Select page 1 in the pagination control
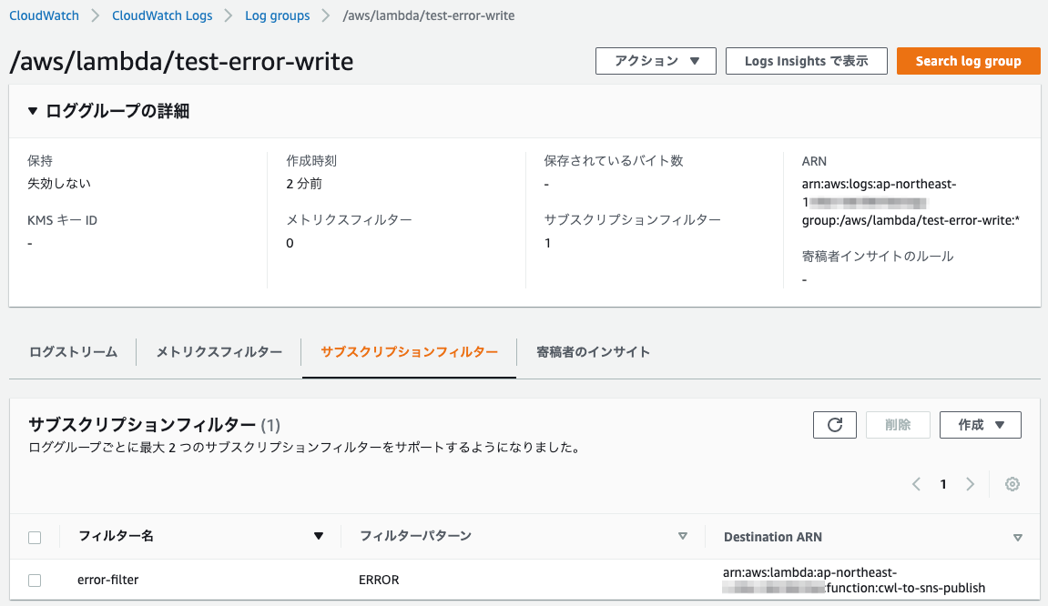The width and height of the screenshot is (1048, 606). (x=942, y=484)
